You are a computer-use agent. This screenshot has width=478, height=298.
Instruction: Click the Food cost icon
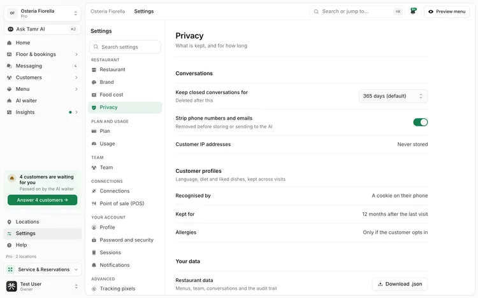coord(94,95)
